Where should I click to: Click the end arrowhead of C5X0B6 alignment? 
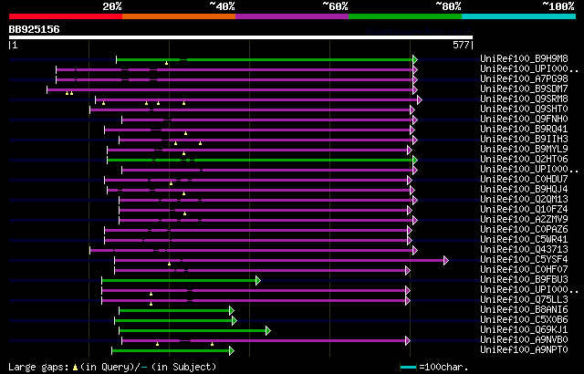[235, 321]
